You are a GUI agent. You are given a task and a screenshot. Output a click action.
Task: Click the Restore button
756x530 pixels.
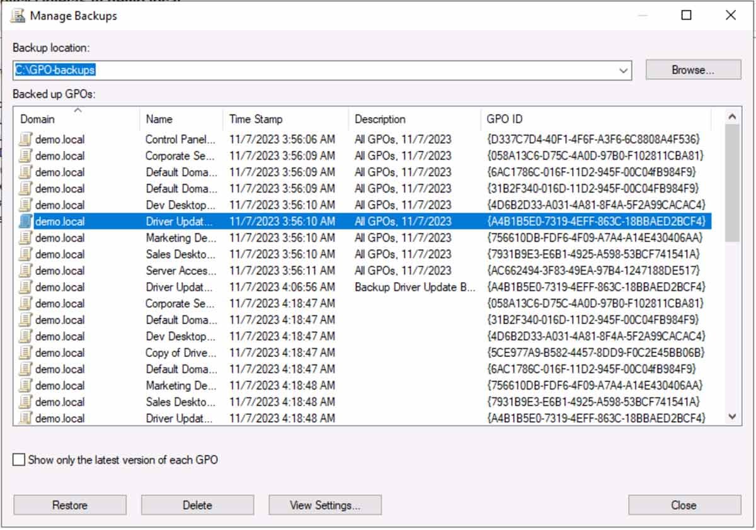point(69,505)
